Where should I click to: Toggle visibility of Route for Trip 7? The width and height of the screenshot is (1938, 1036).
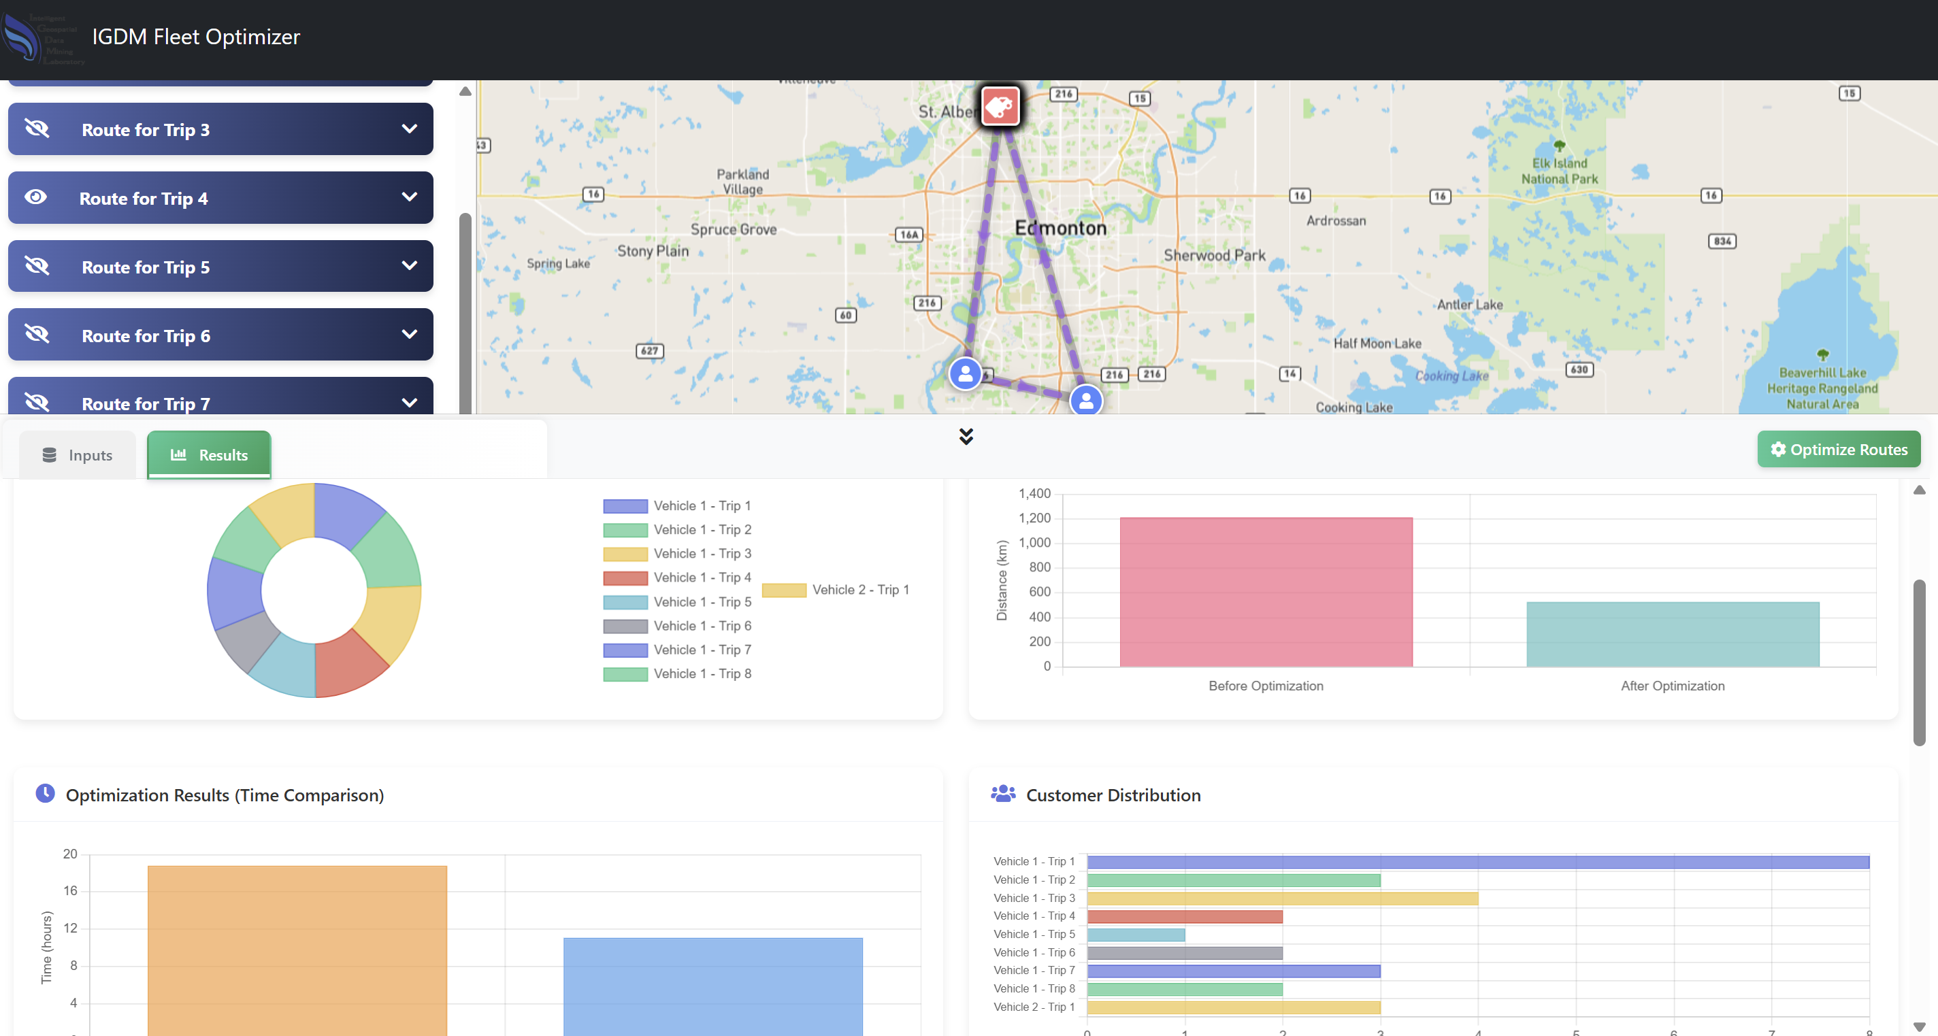click(37, 403)
